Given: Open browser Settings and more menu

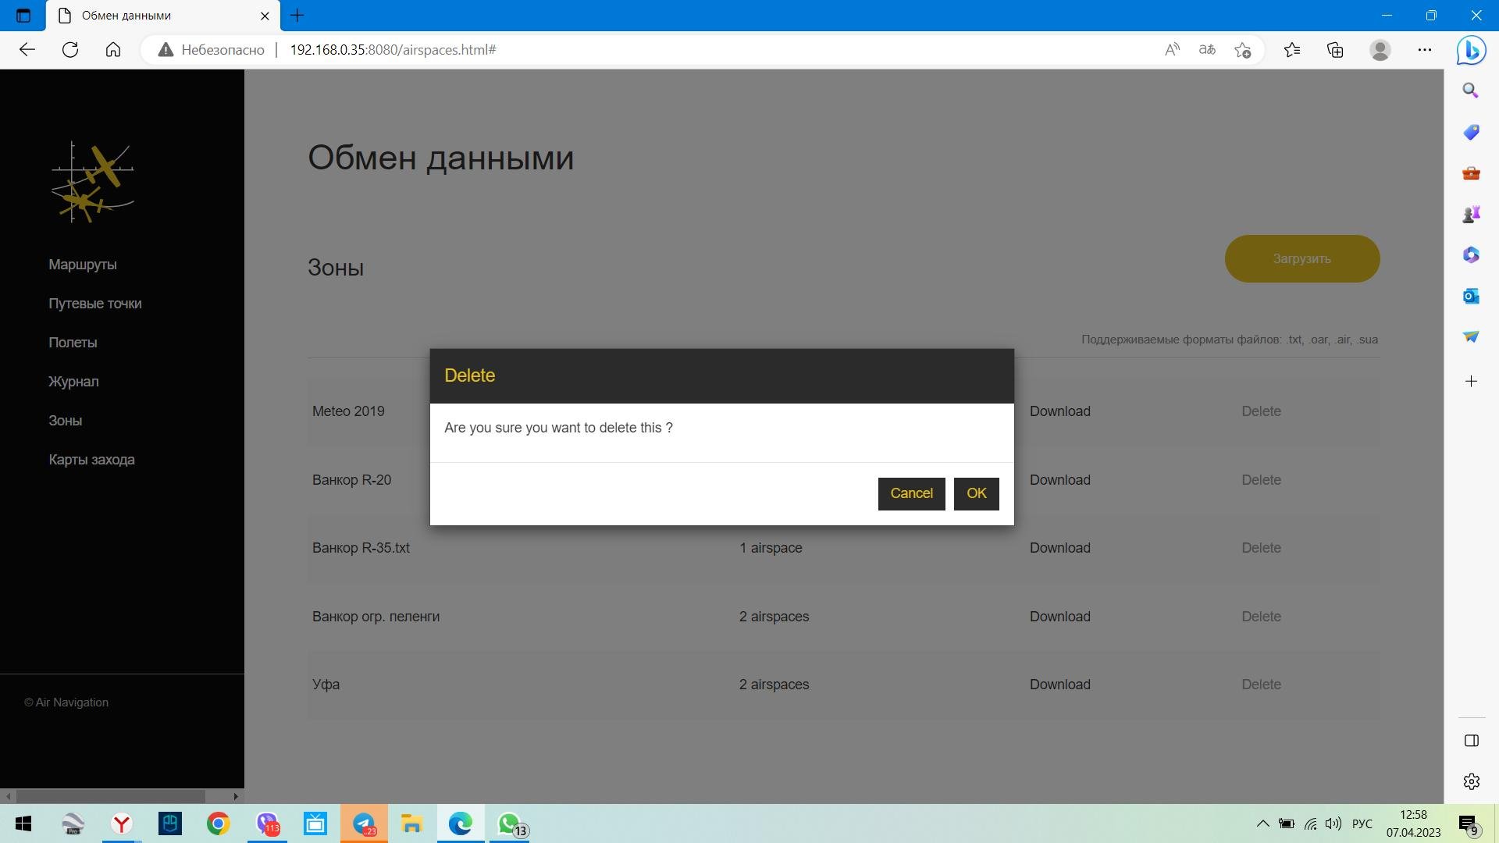Looking at the screenshot, I should click(1424, 50).
